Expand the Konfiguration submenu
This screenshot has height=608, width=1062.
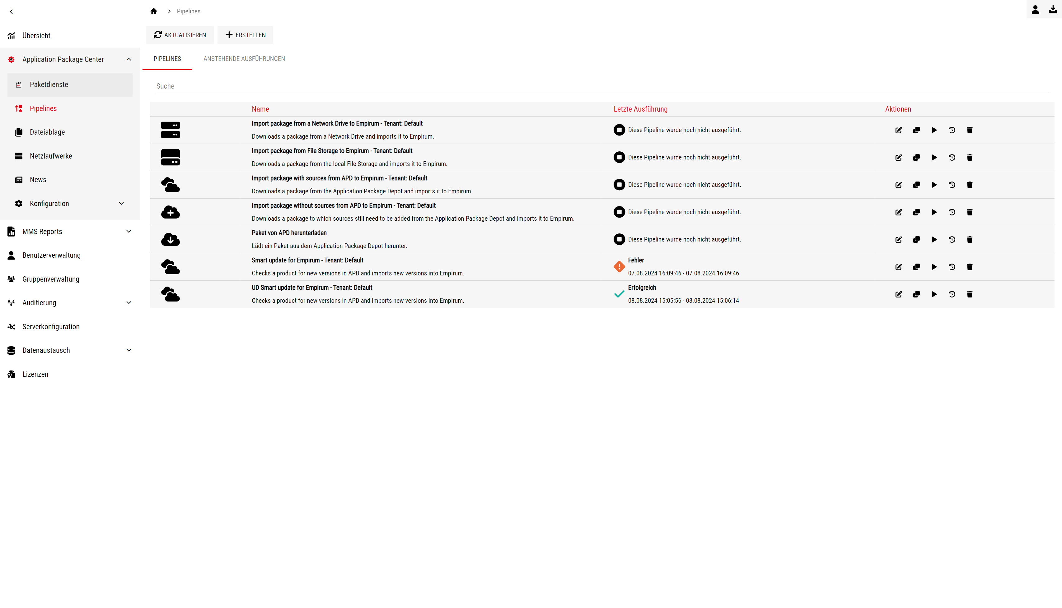(121, 204)
